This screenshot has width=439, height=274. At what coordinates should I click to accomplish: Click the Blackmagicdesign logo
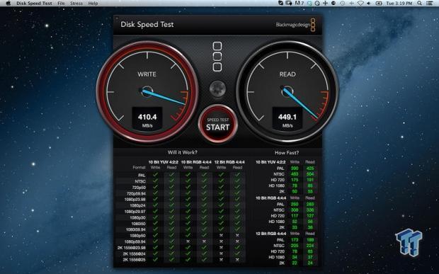(295, 25)
